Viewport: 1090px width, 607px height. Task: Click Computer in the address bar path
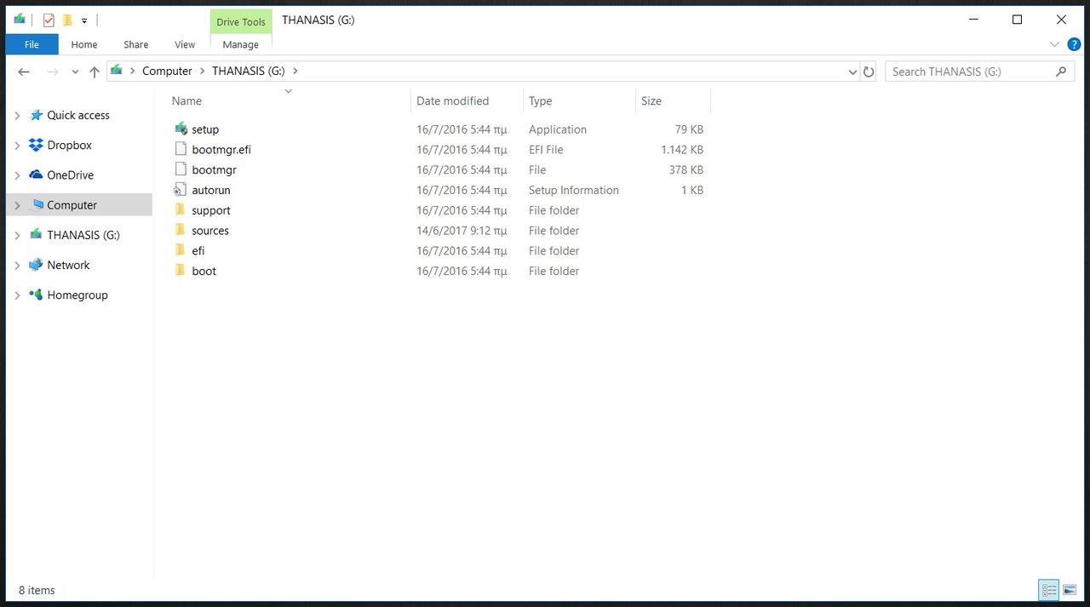pyautogui.click(x=167, y=72)
